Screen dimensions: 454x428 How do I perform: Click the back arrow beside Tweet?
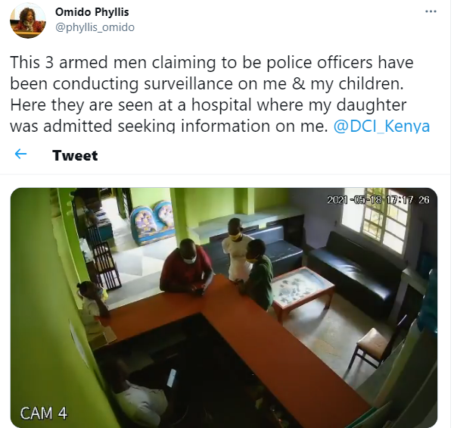pos(20,154)
